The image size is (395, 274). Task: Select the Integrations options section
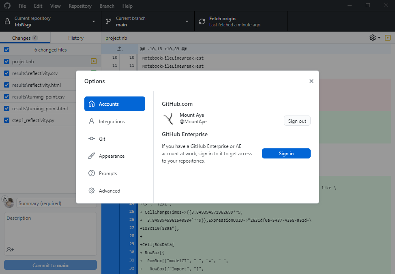pos(112,122)
